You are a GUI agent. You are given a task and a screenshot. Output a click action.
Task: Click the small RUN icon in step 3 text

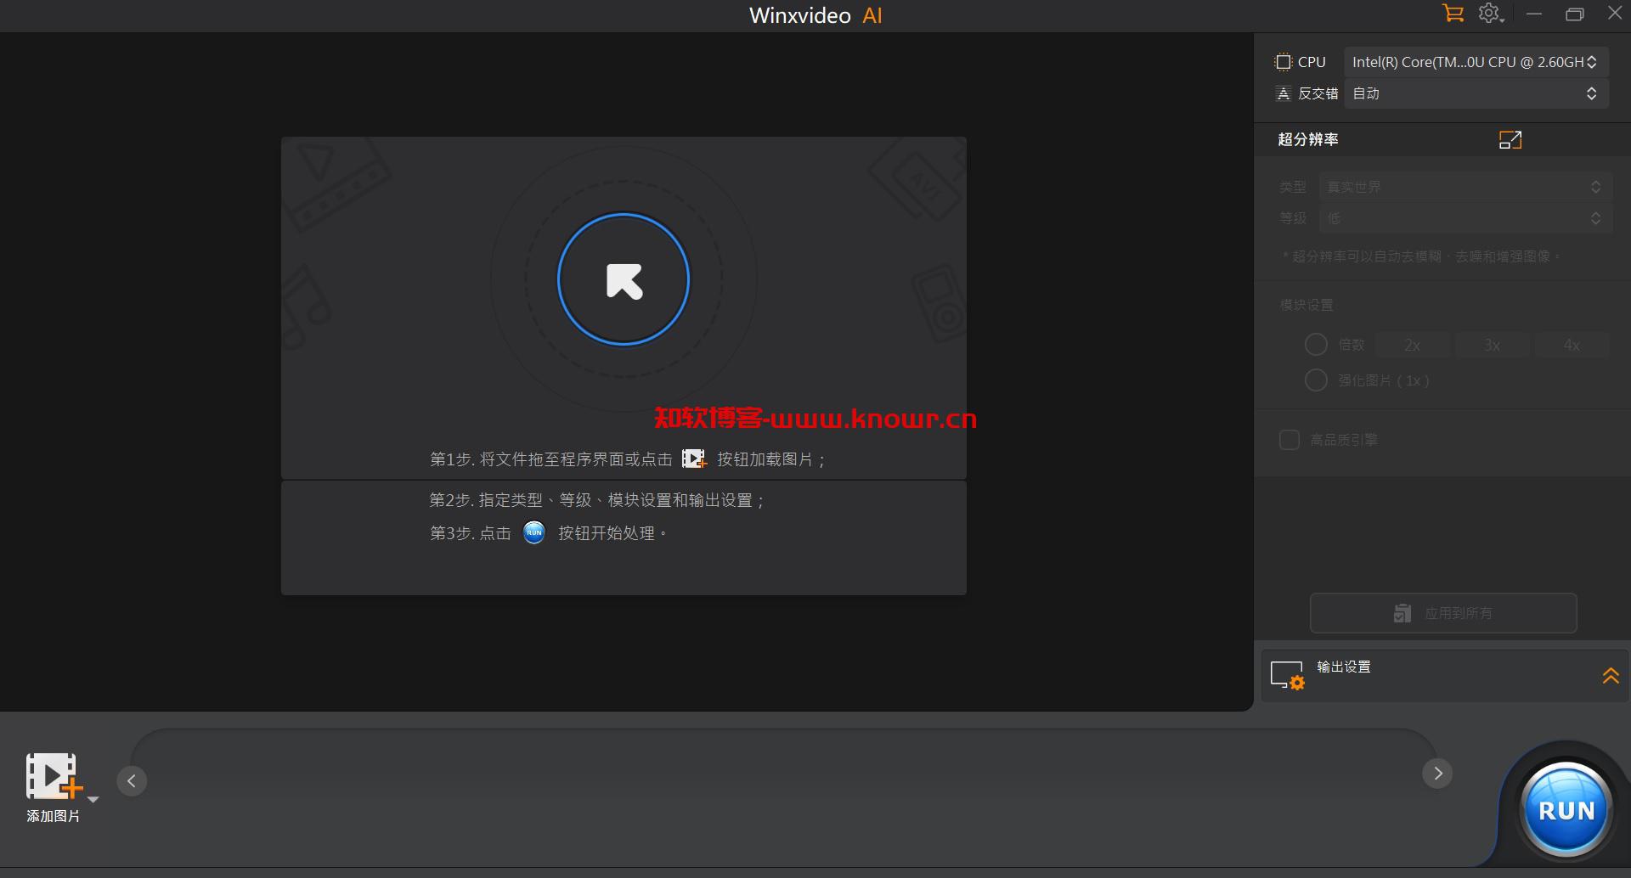click(534, 532)
